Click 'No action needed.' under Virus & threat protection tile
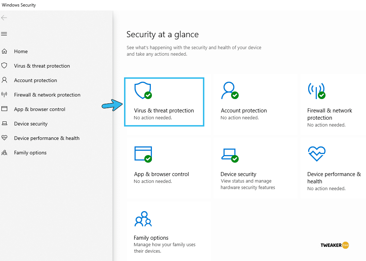 153,118
